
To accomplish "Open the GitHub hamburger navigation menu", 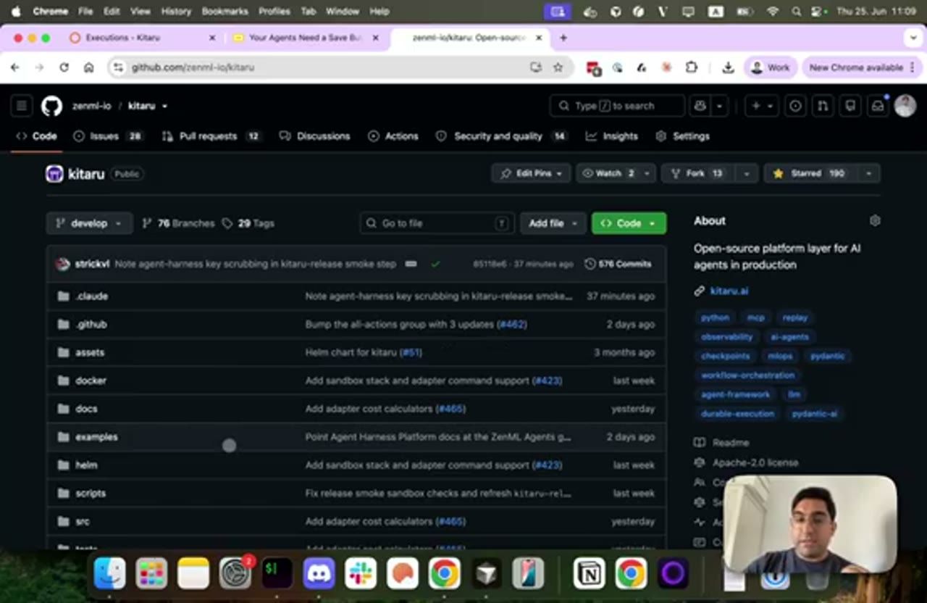I will click(x=22, y=106).
